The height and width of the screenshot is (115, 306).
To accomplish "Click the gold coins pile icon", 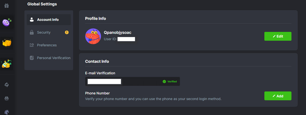I will [x=7, y=43].
